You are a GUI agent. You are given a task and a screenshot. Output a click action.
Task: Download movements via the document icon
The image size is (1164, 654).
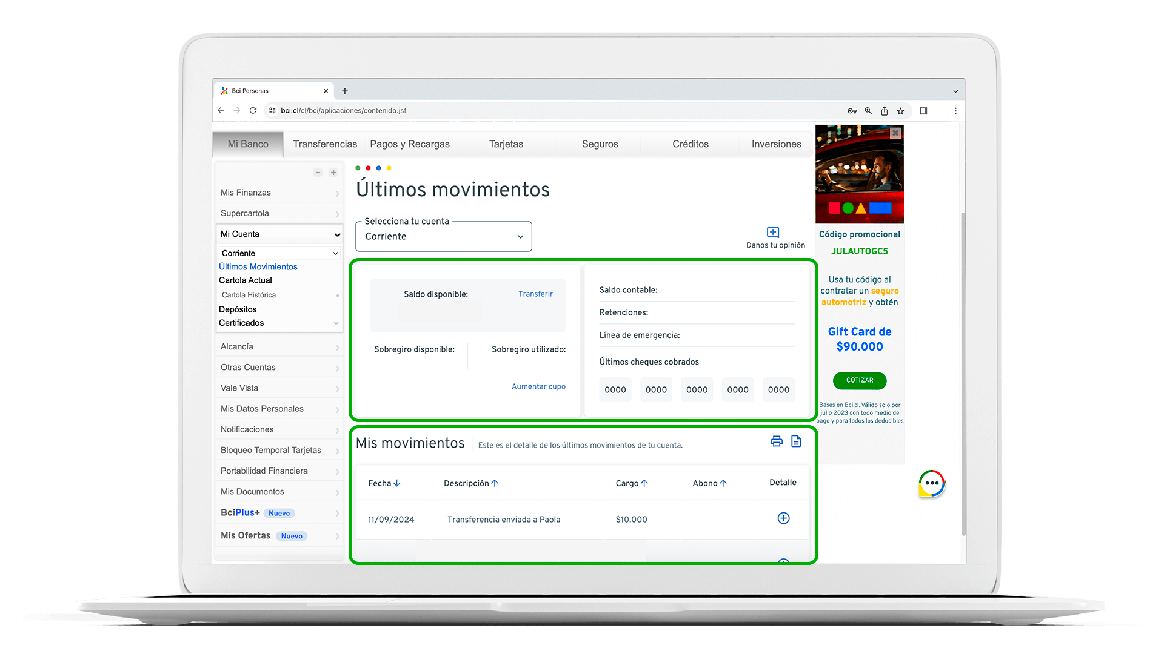(x=796, y=441)
